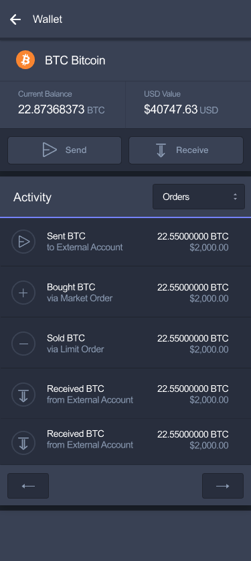Click the Receive button
The image size is (251, 561).
[186, 150]
